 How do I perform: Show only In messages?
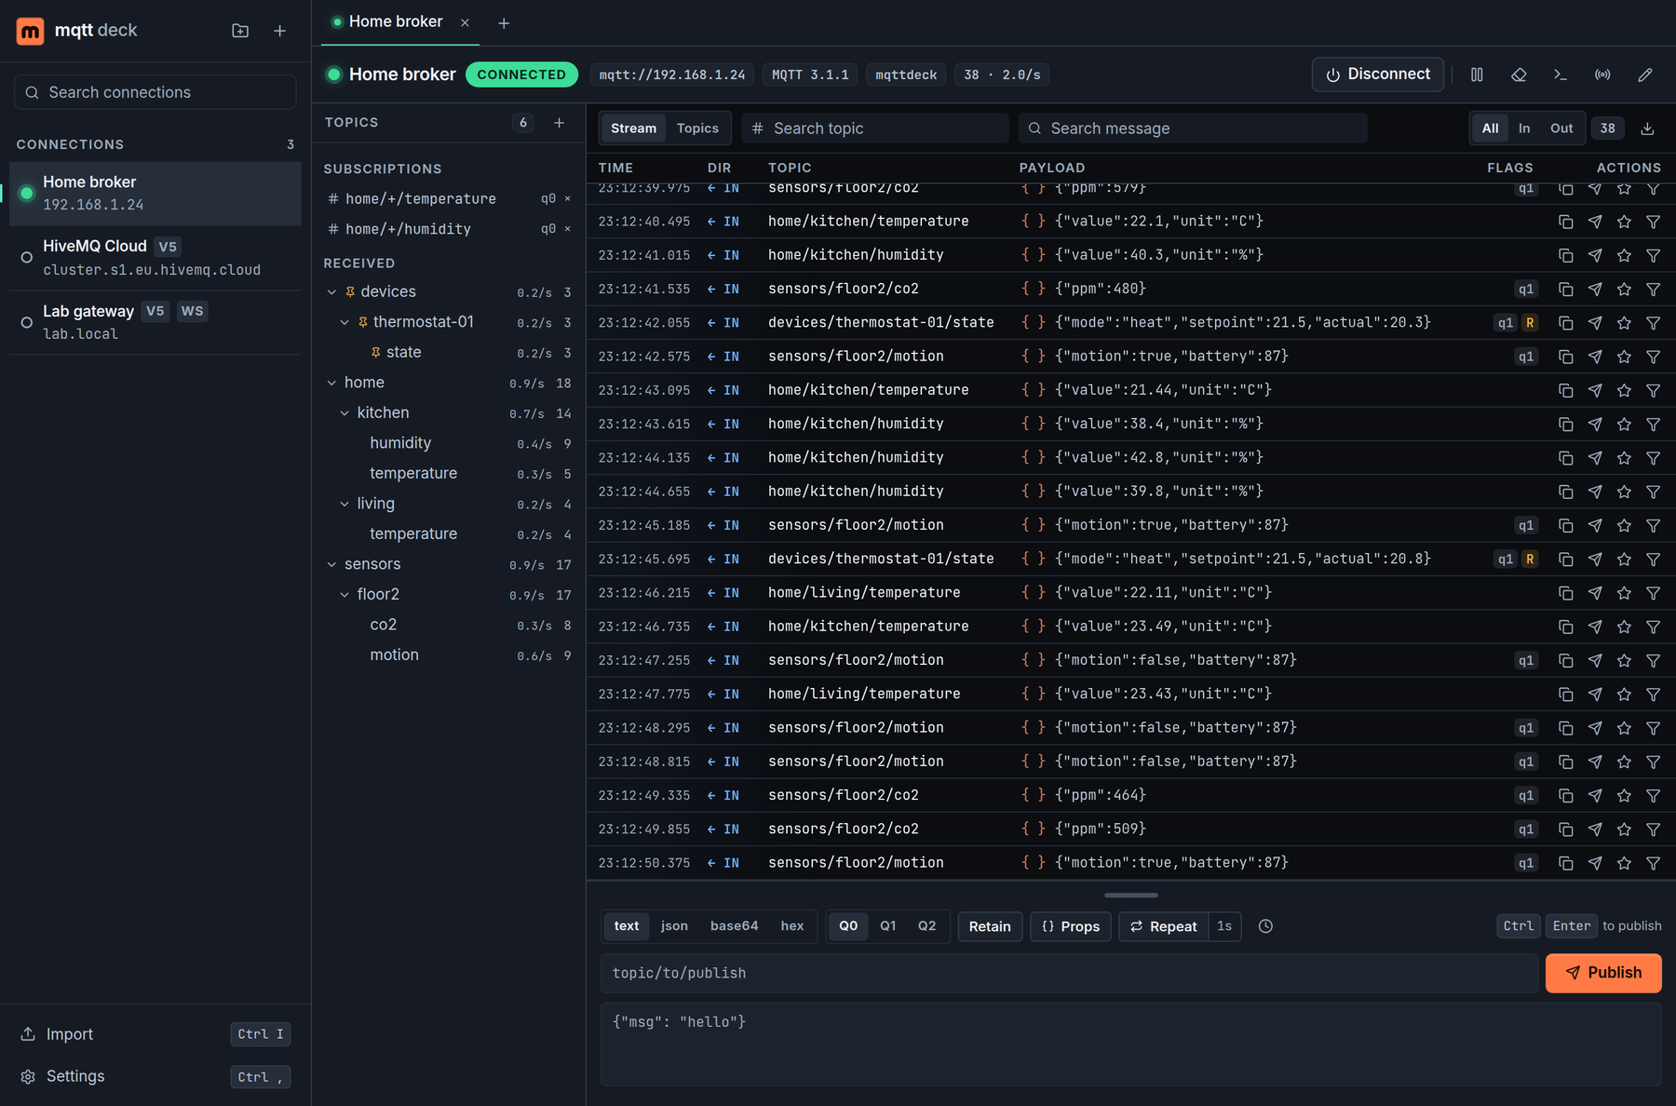click(1524, 128)
